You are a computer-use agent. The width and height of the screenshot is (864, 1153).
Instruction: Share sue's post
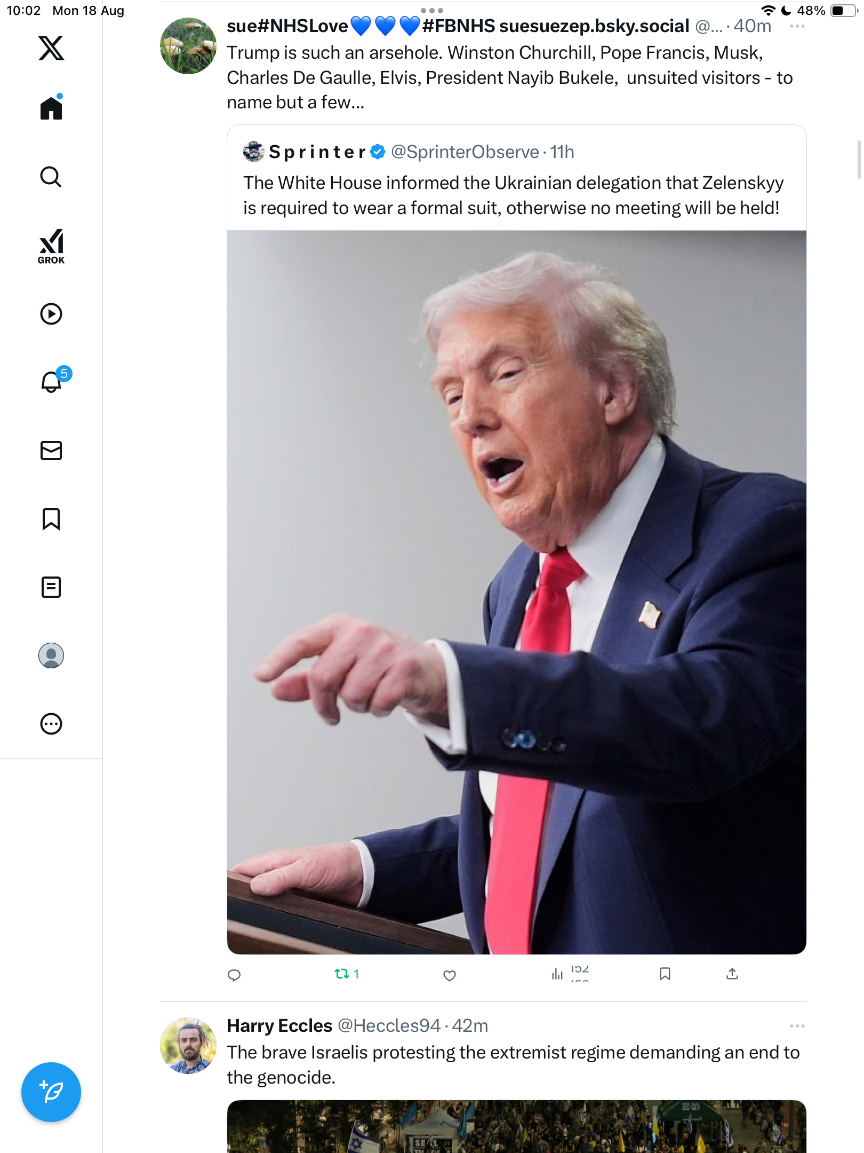tap(732, 974)
